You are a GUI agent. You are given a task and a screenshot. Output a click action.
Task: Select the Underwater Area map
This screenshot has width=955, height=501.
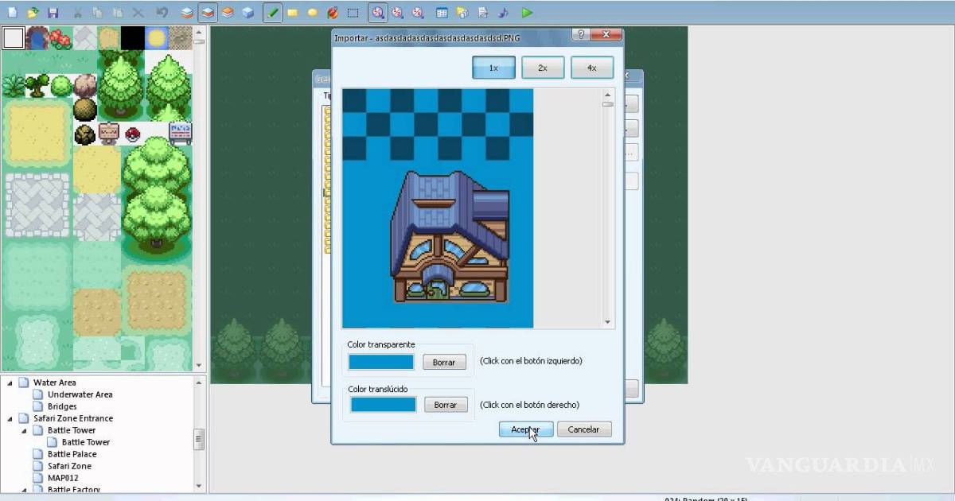(80, 394)
